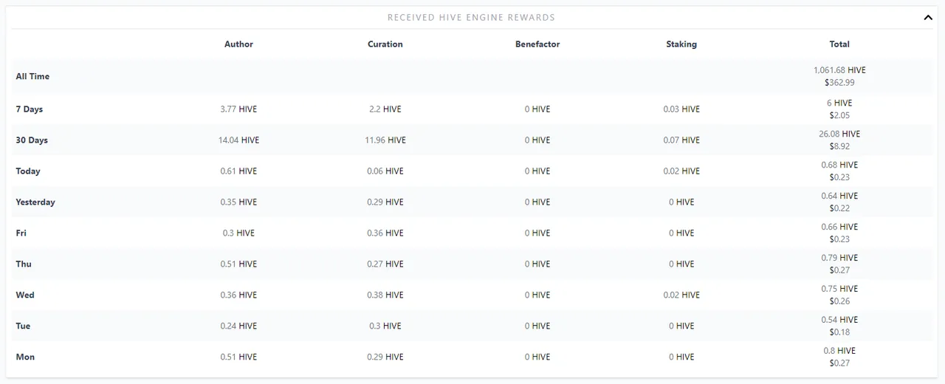Viewport: 945px width, 384px height.
Task: Click Today's author value '0.61 HIVE'
Action: (x=238, y=171)
